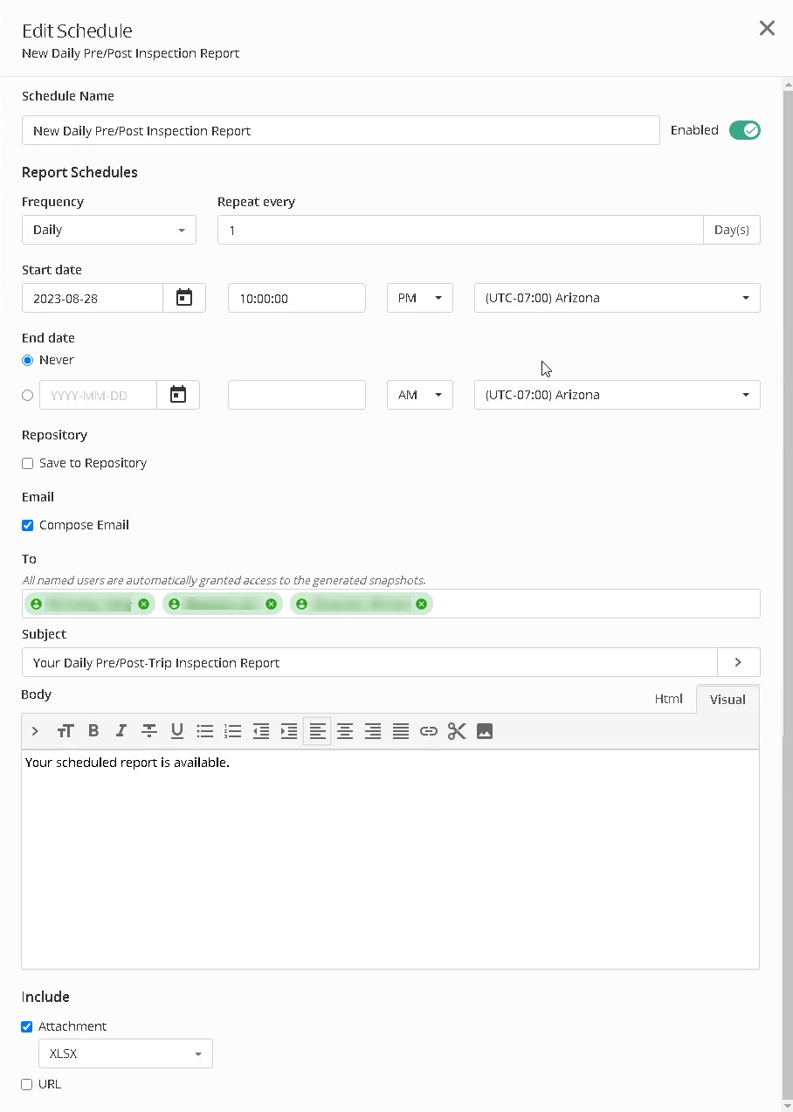Apply Italic formatting in body toolbar

[x=121, y=731]
